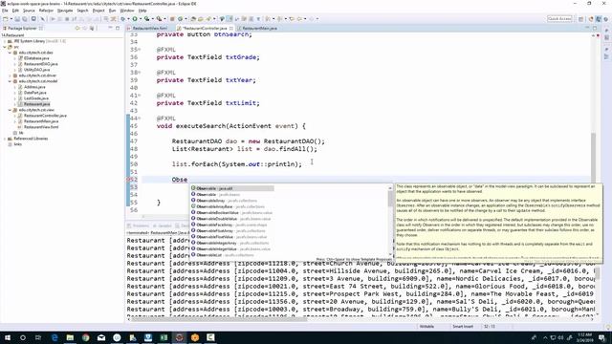This screenshot has height=344, width=612.
Task: Open the File menu
Action: pyautogui.click(x=5, y=11)
